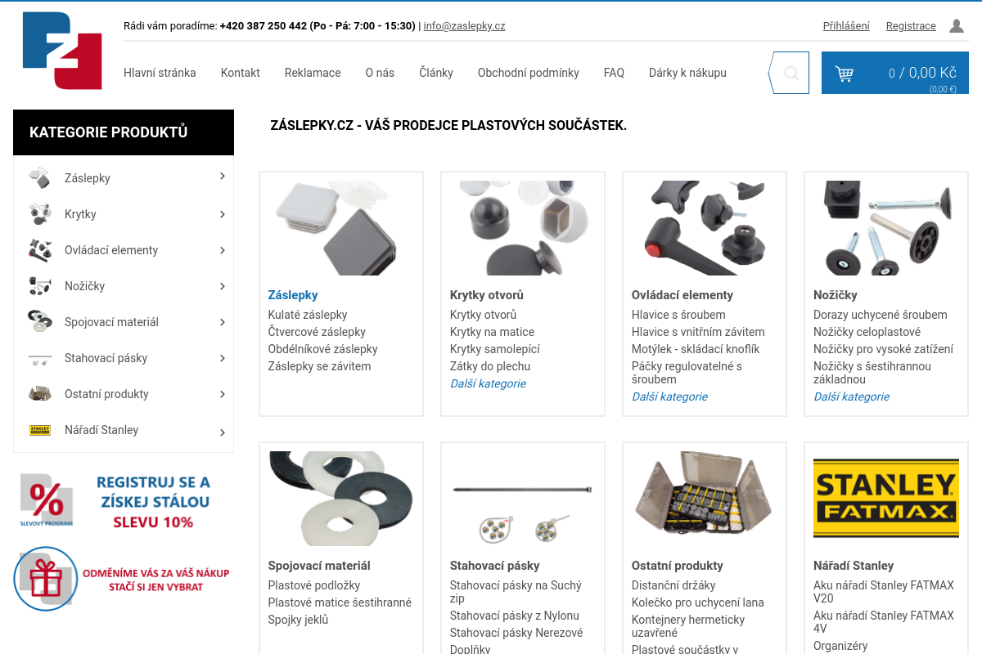The width and height of the screenshot is (982, 654).
Task: Click the Přihlášení login link
Action: (x=846, y=26)
